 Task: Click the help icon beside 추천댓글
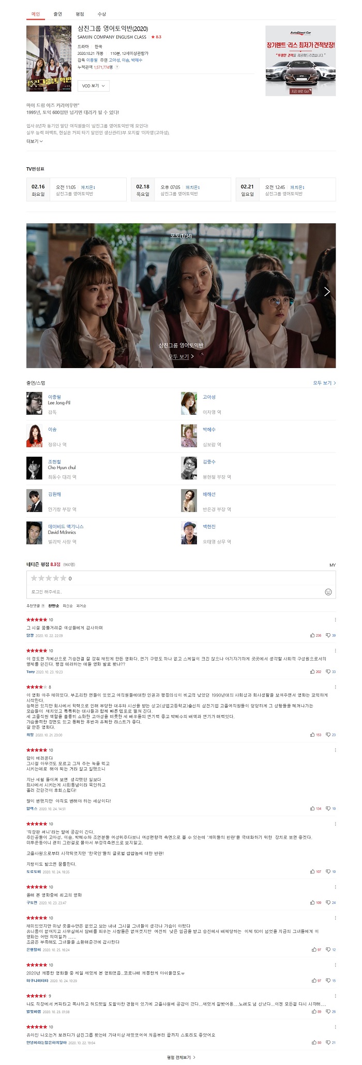(42, 606)
